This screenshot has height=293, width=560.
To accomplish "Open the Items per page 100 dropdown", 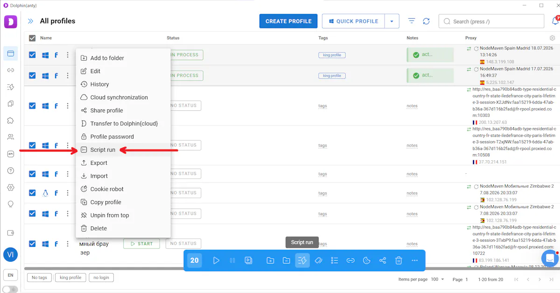I will [438, 279].
